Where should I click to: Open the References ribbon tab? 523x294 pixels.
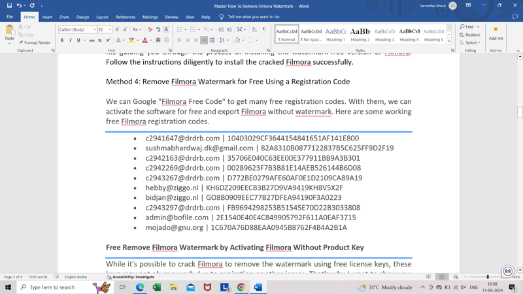(x=126, y=17)
